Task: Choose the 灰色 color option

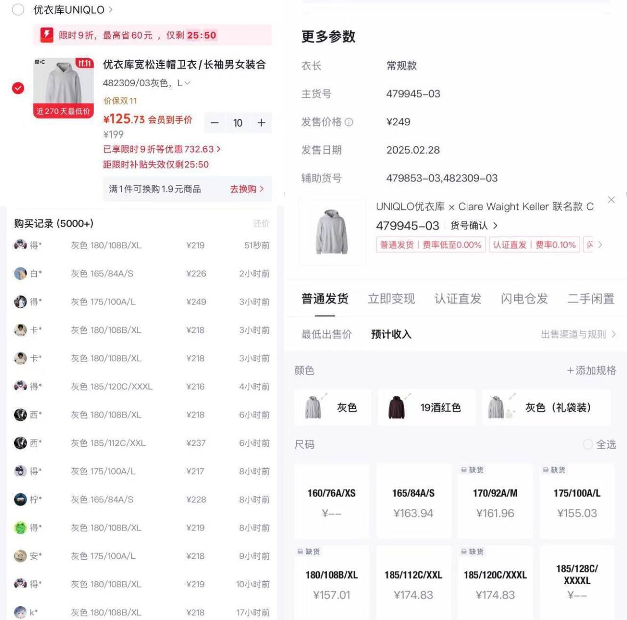Action: (333, 407)
